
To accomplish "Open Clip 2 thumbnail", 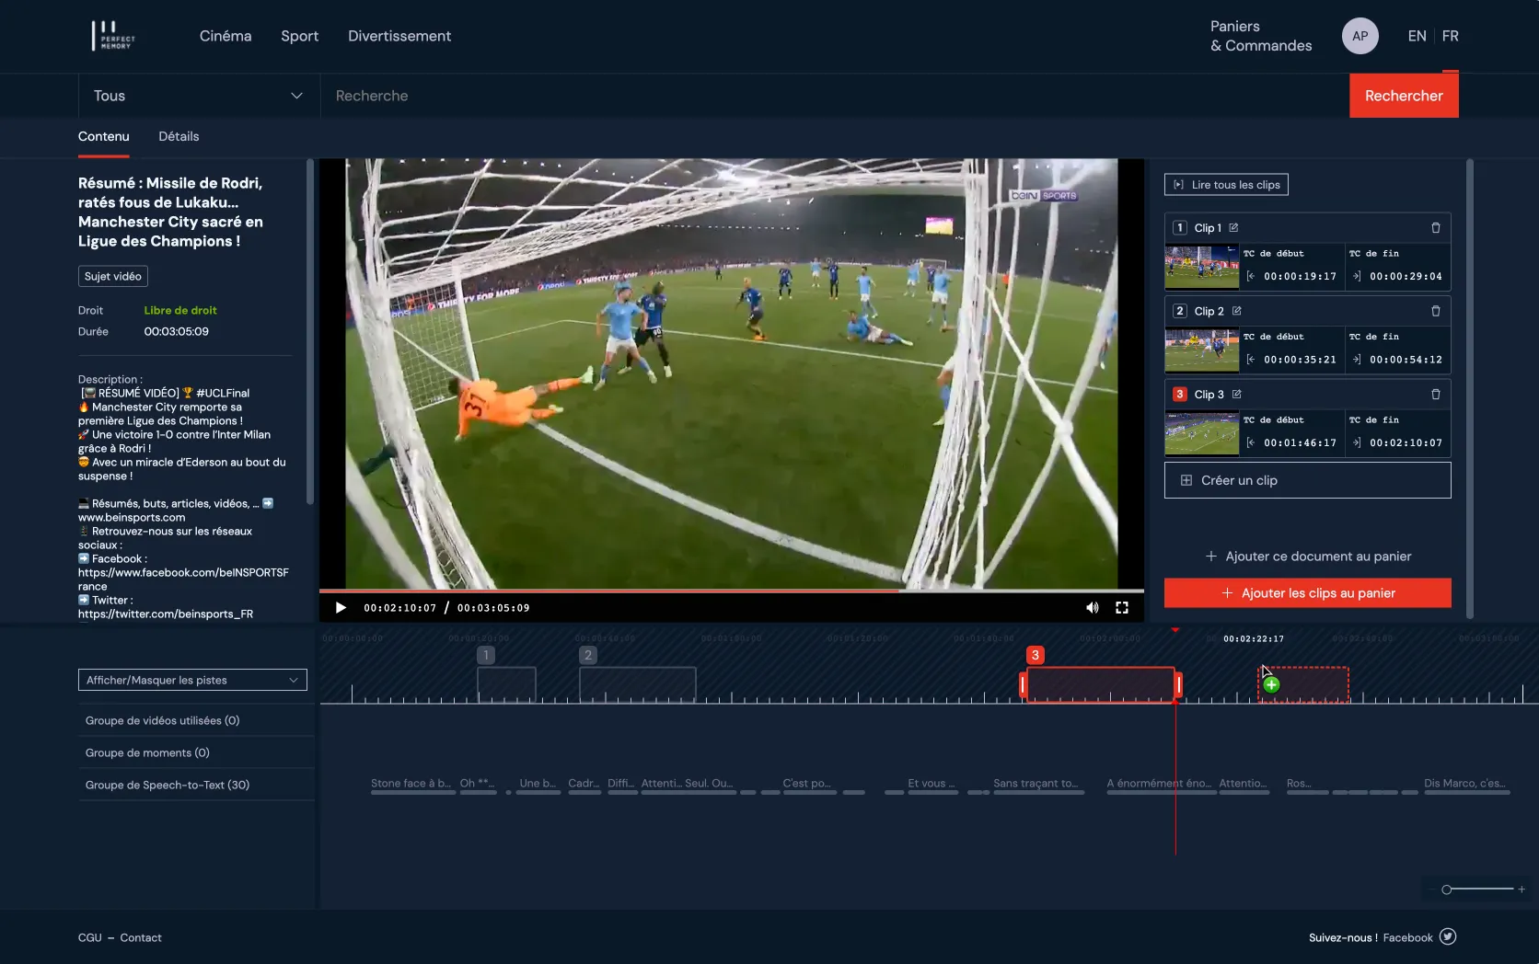I will tap(1201, 350).
